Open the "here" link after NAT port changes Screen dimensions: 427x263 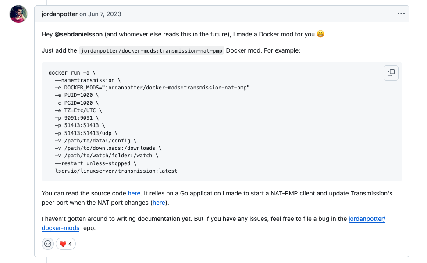[159, 203]
